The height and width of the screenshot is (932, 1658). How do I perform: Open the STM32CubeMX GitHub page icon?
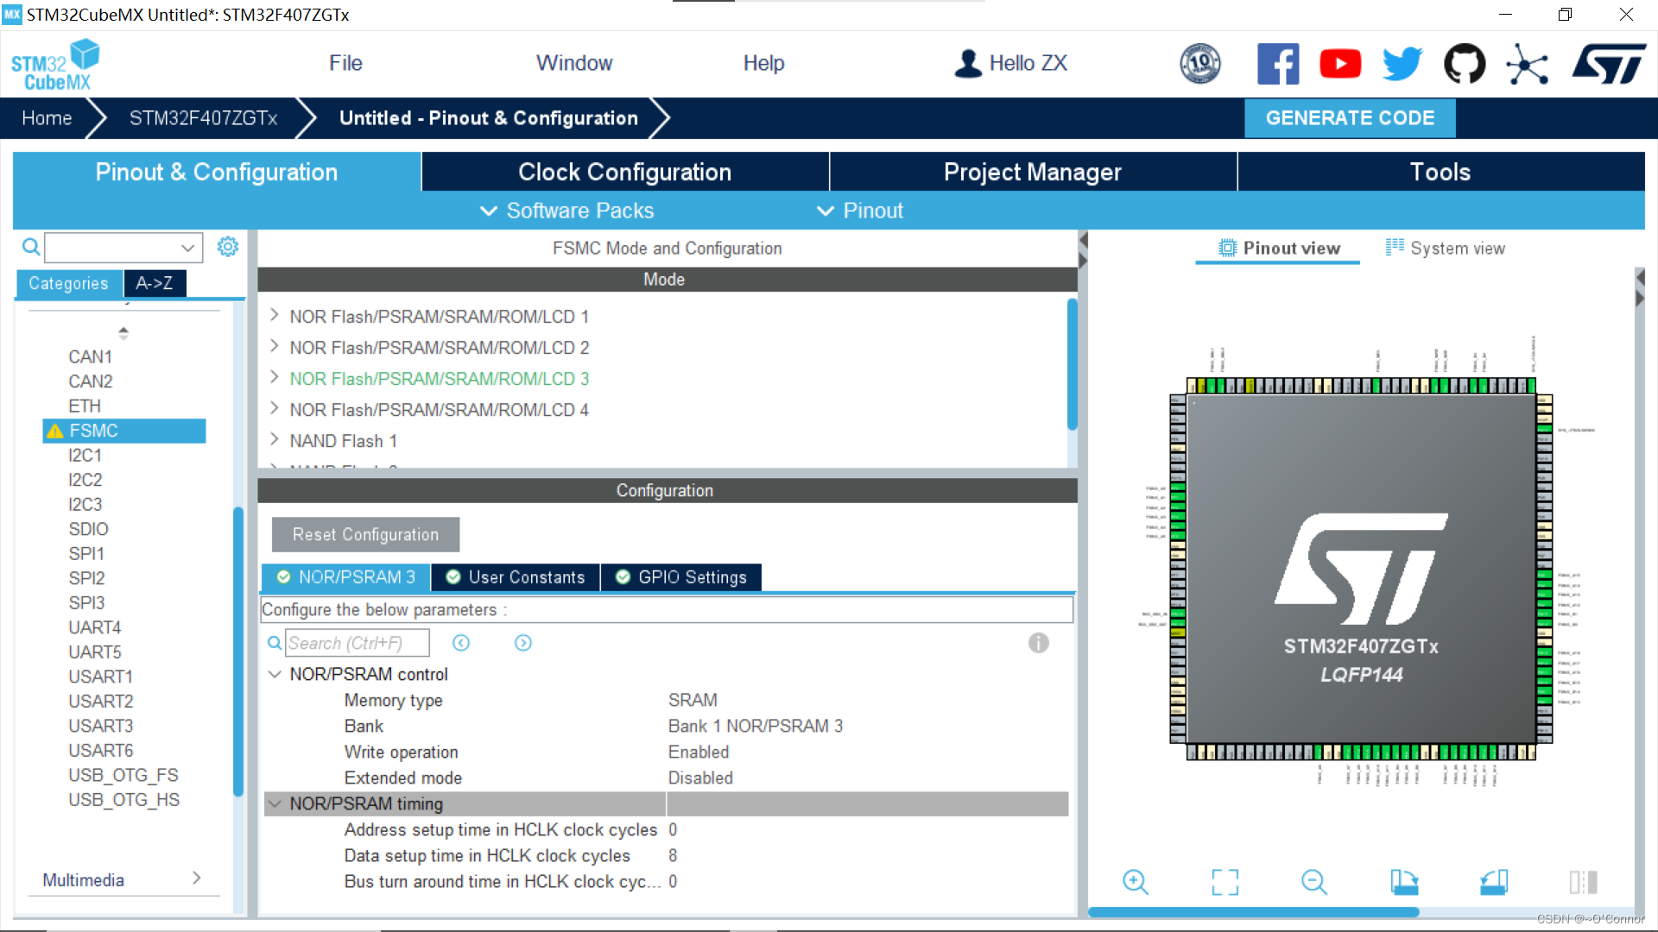[x=1464, y=63]
